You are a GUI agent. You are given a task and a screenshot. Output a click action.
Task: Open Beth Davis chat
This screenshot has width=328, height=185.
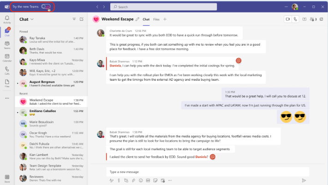(51, 51)
